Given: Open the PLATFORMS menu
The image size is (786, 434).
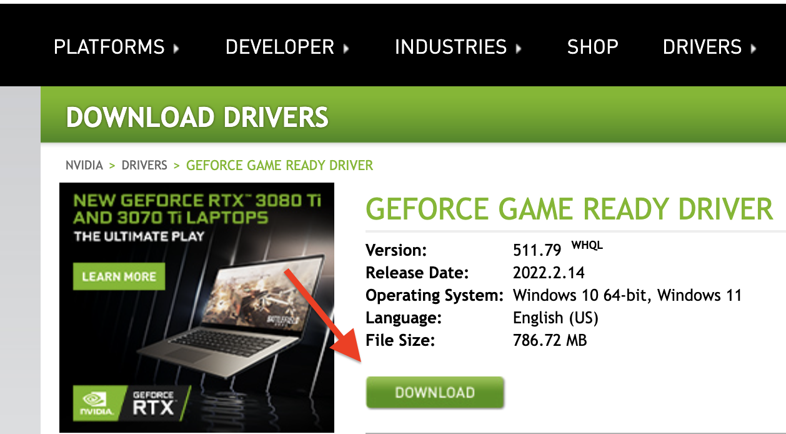Looking at the screenshot, I should 109,47.
